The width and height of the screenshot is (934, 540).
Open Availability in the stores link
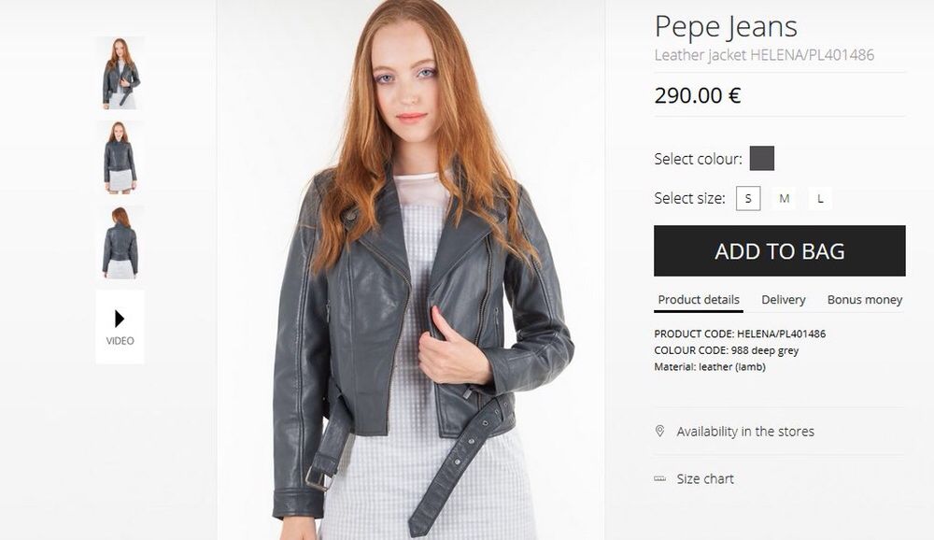(x=744, y=432)
